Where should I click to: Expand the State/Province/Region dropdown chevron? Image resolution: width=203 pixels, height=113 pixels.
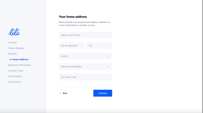pyautogui.click(x=108, y=67)
